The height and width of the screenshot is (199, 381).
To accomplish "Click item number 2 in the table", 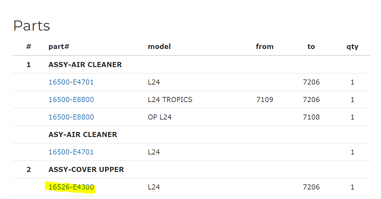I will coord(29,170).
